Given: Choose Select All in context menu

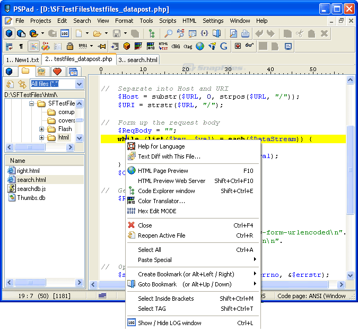Looking at the screenshot, I should [193, 250].
